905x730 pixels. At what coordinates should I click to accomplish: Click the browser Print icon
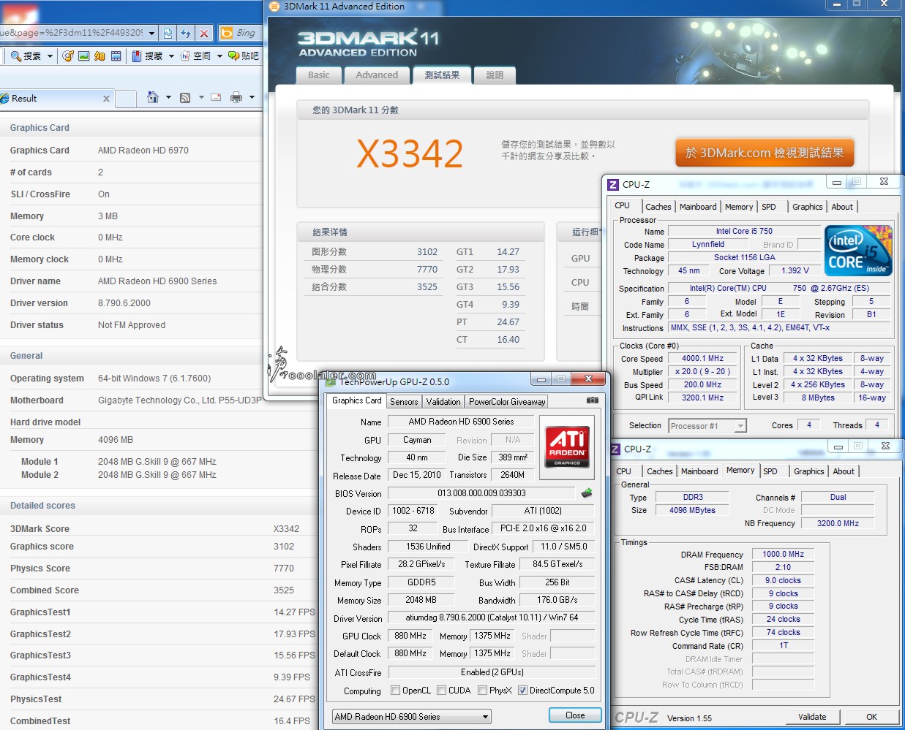coord(236,97)
